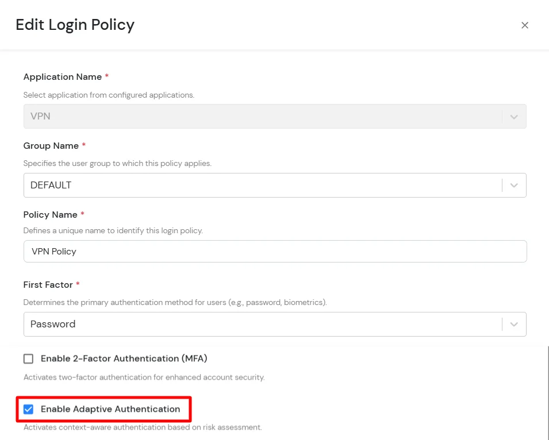Viewport: 549px width, 440px height.
Task: Select the Group Name field label
Action: pos(50,145)
